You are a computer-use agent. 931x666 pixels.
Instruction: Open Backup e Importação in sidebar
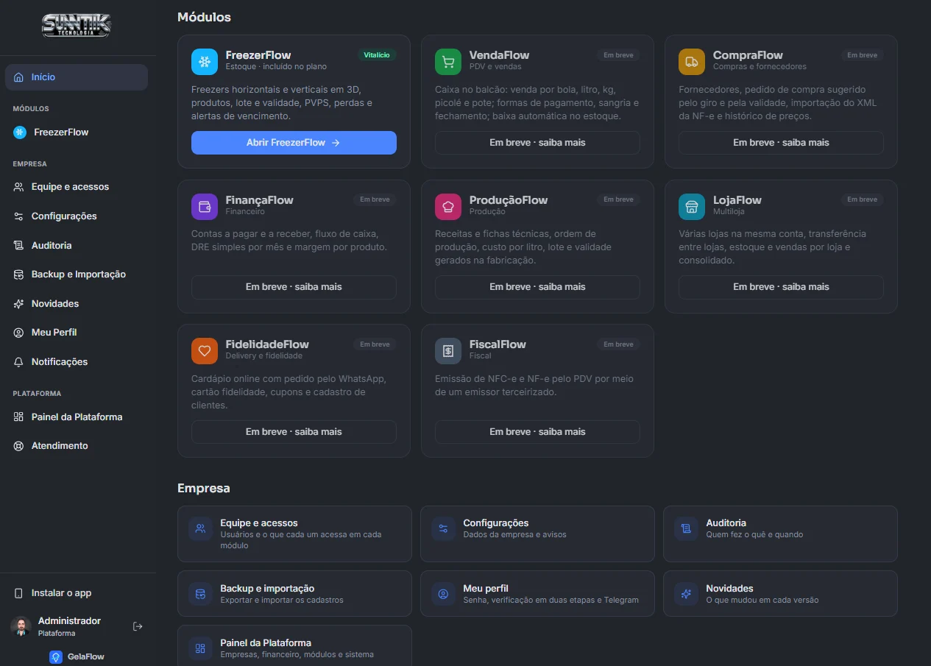[x=77, y=274]
